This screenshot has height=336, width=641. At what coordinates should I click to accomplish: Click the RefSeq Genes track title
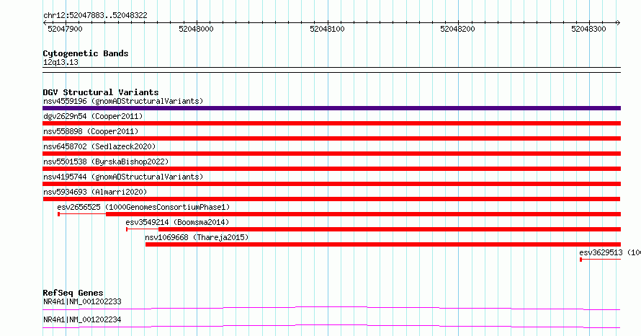point(73,293)
